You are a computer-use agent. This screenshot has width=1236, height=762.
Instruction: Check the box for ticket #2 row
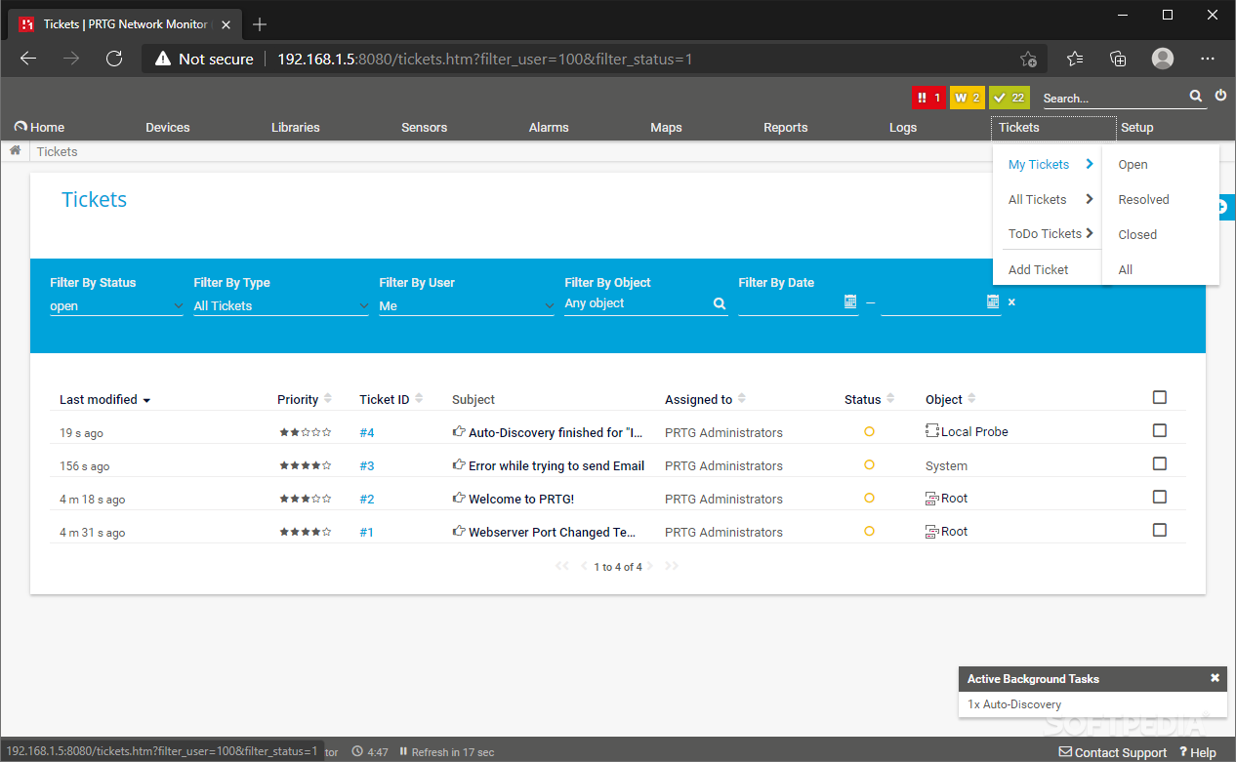click(1160, 497)
